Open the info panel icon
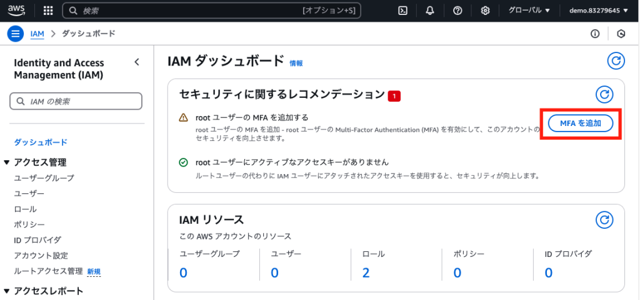This screenshot has width=640, height=300. point(595,34)
